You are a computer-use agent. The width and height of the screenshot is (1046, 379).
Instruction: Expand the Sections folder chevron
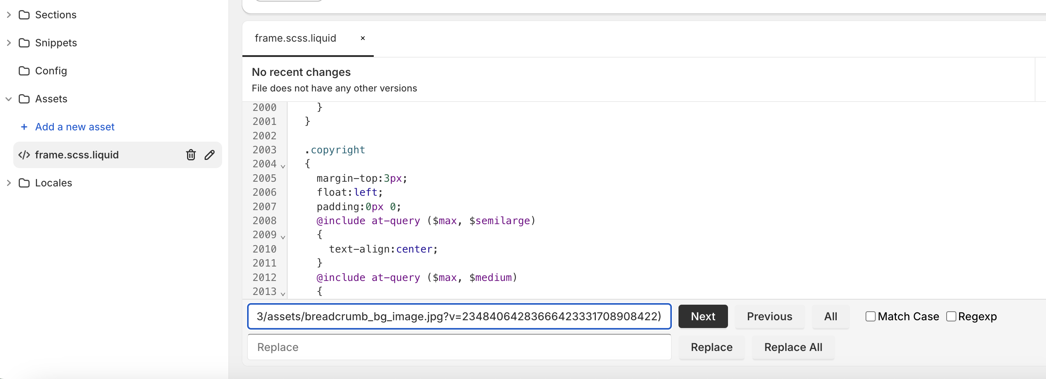coord(9,15)
